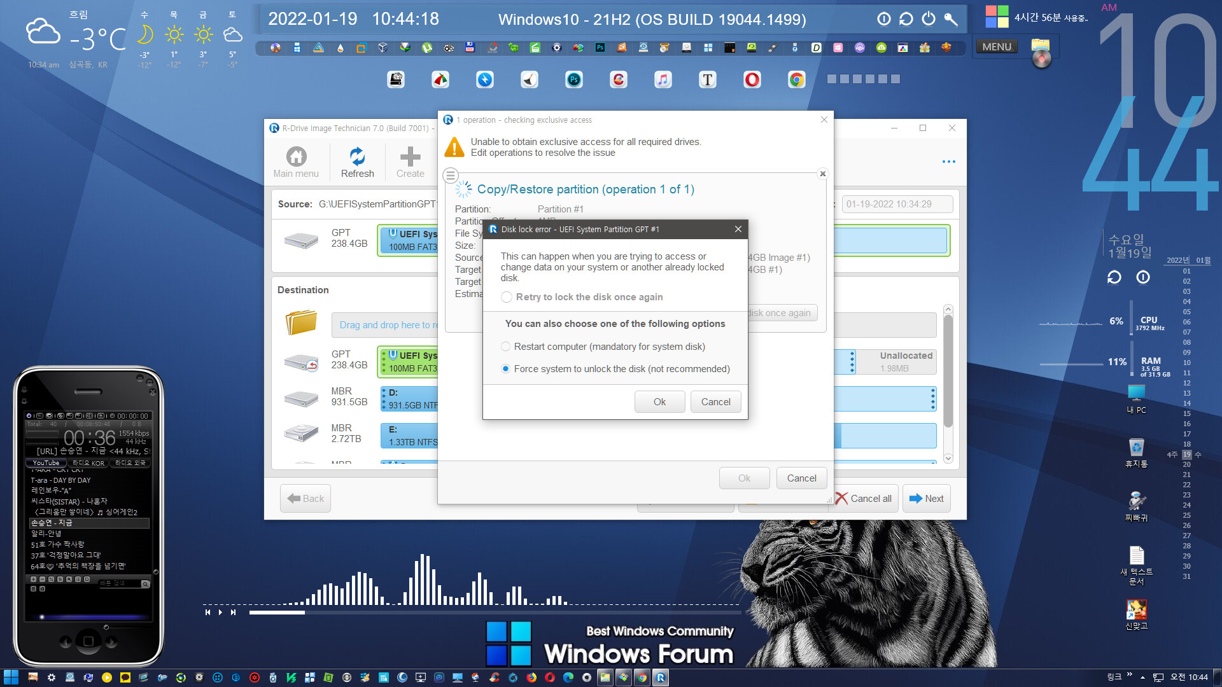Open the disk-drive app icon in the dock

pyautogui.click(x=396, y=80)
